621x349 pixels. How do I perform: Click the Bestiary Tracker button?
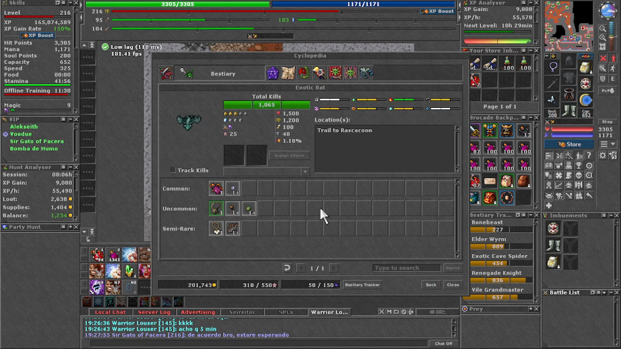362,284
